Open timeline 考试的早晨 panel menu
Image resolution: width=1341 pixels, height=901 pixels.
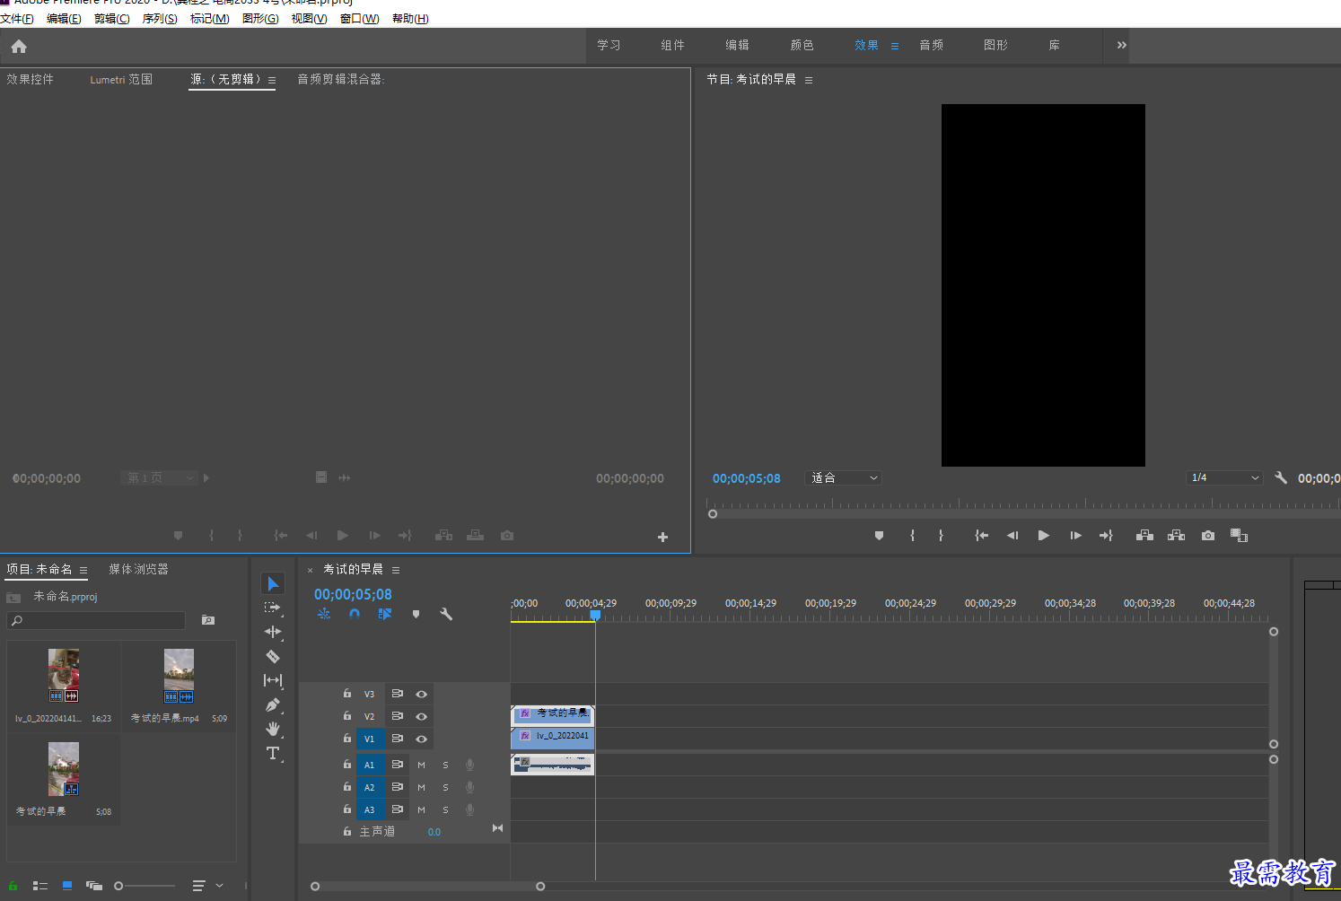[x=396, y=570]
